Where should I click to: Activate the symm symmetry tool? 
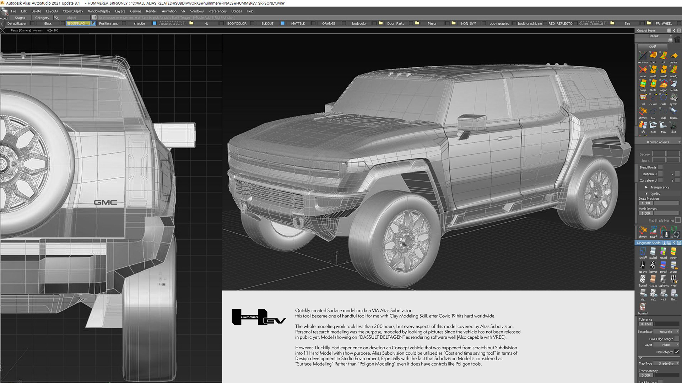pyautogui.click(x=674, y=98)
